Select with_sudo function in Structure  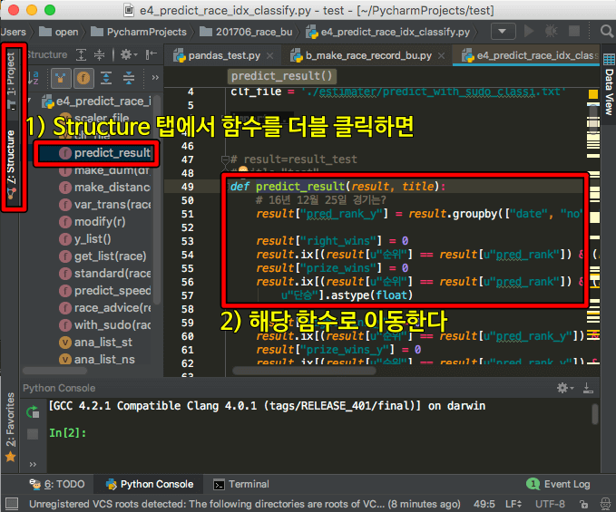point(104,324)
